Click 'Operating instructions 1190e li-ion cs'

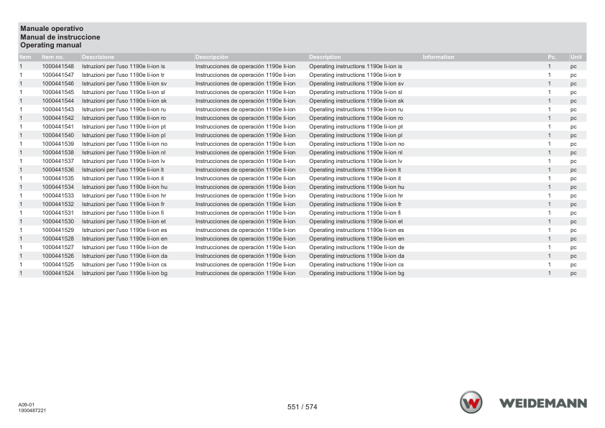click(356, 264)
